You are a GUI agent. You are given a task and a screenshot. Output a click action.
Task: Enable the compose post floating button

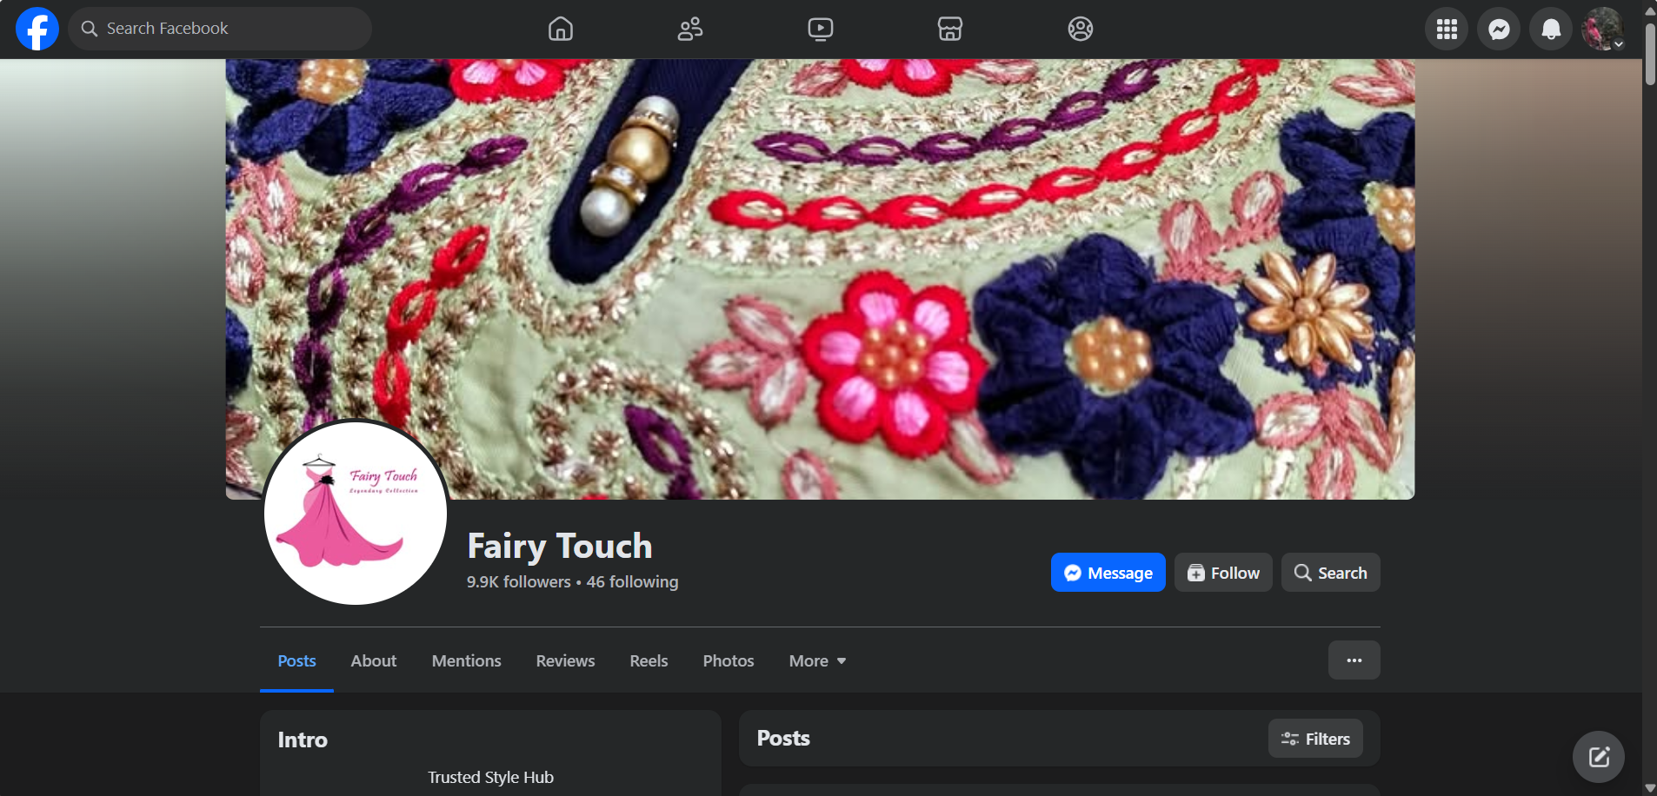tap(1597, 756)
